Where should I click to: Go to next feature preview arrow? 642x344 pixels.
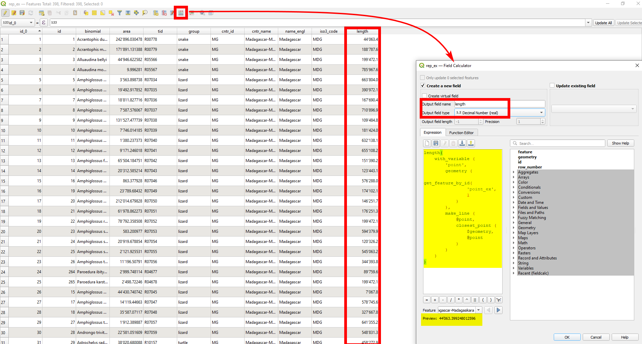[499, 310]
